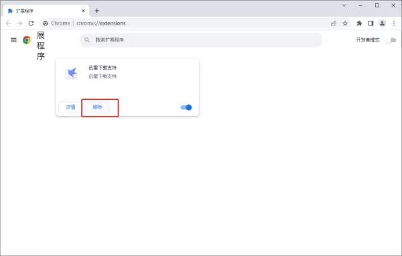Disable the 迅雷下载支持 extension toggle

coord(186,107)
